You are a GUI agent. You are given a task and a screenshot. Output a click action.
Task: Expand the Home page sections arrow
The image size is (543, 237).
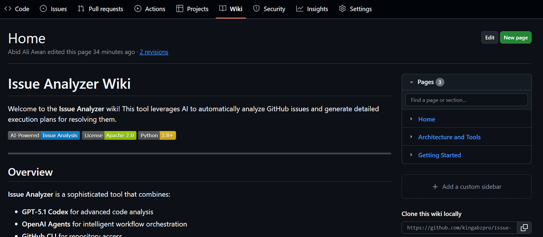point(411,119)
